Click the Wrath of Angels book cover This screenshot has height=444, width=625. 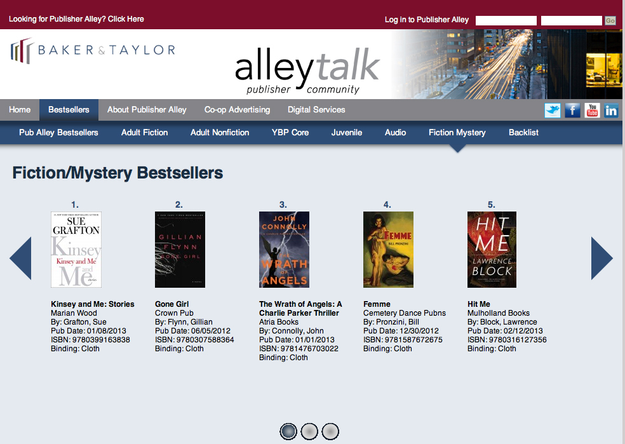[284, 250]
